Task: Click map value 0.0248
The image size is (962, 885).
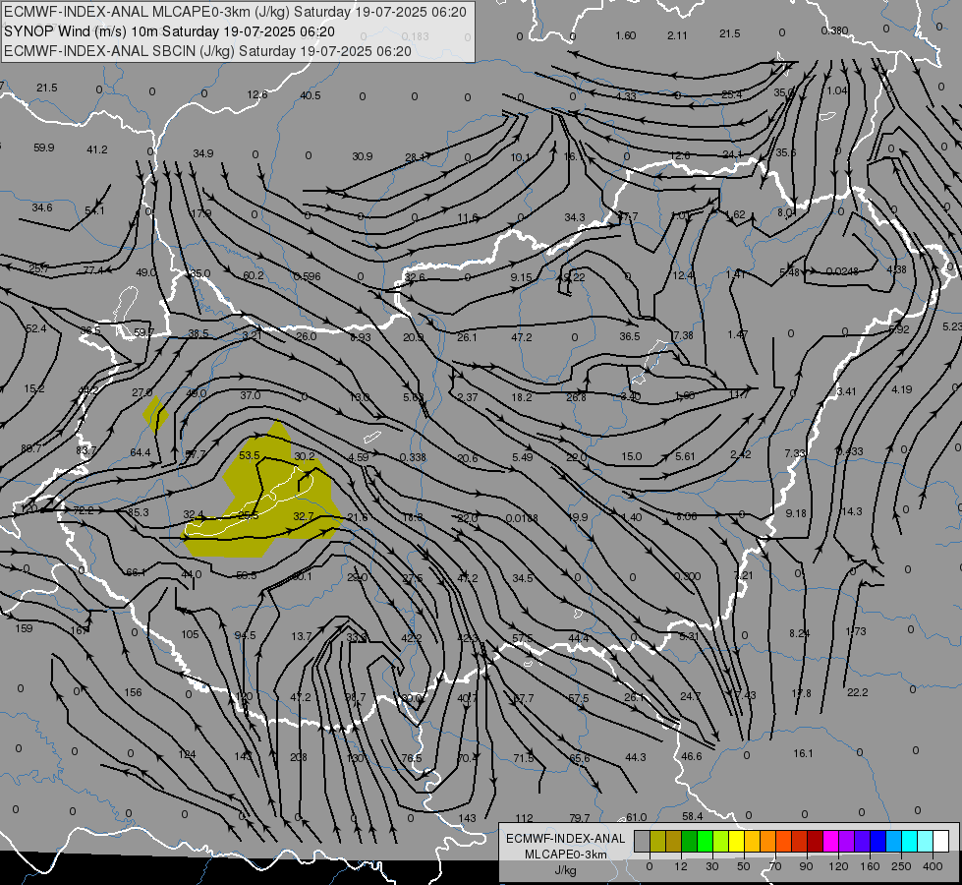Action: click(x=842, y=270)
